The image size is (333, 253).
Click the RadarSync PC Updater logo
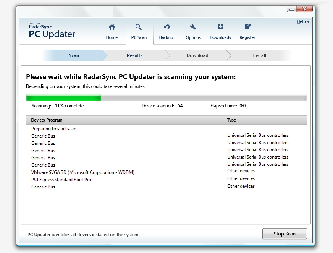click(52, 32)
